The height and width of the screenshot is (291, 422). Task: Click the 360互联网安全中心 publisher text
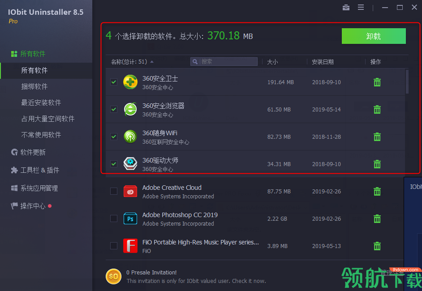pyautogui.click(x=165, y=142)
